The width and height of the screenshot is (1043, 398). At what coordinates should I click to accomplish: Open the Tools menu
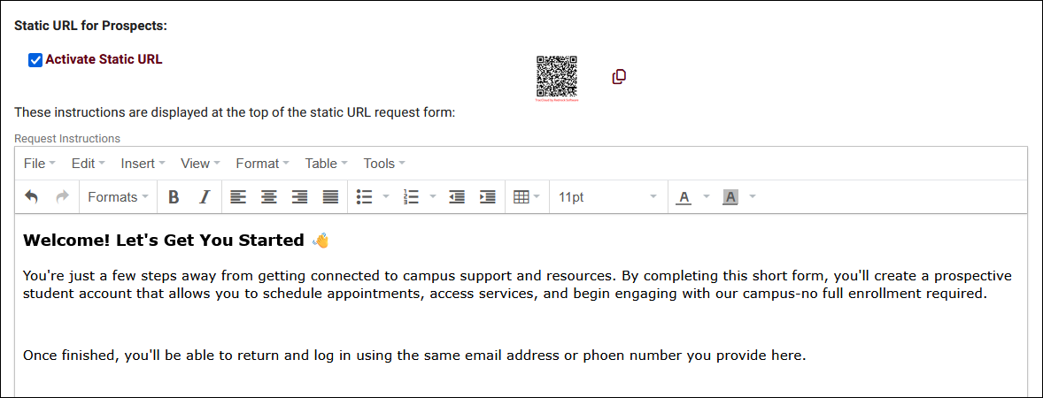click(384, 164)
